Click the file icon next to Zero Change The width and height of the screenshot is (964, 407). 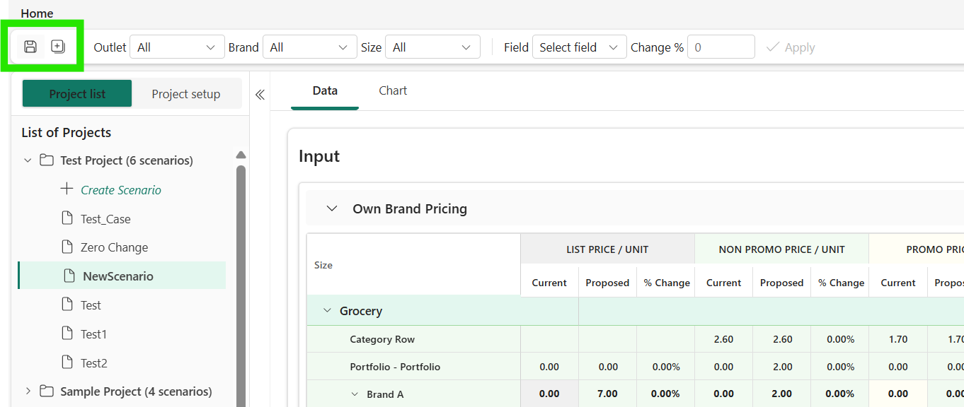point(67,247)
